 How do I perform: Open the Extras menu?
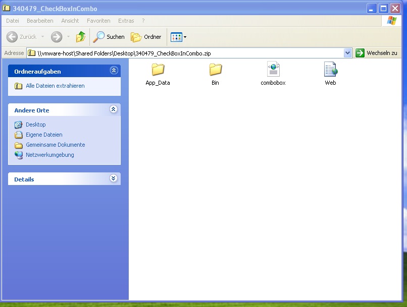126,21
